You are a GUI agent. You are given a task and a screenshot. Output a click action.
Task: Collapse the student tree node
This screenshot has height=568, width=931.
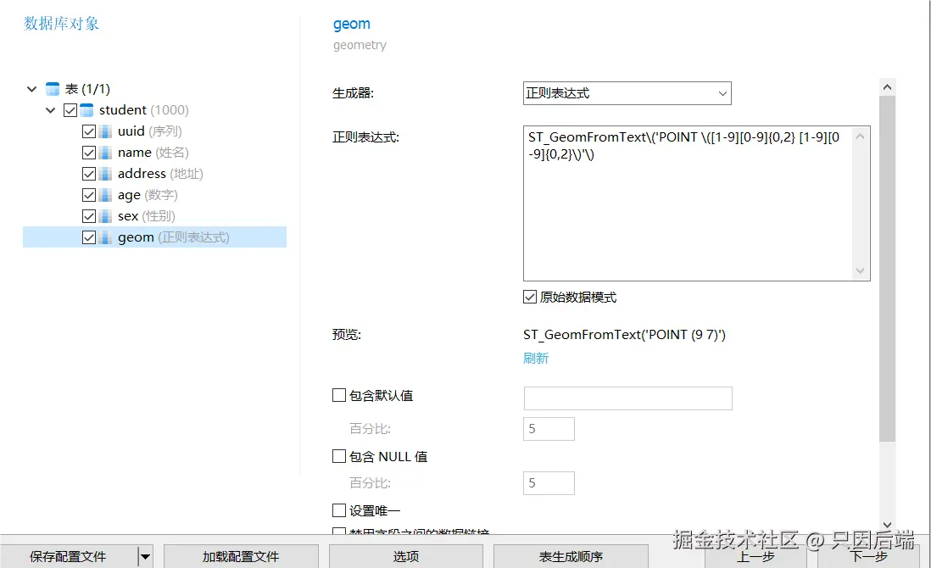[x=51, y=109]
